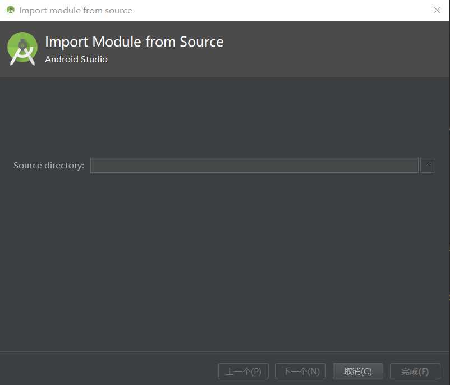
Task: Click the empty title bar space
Action: point(281,10)
